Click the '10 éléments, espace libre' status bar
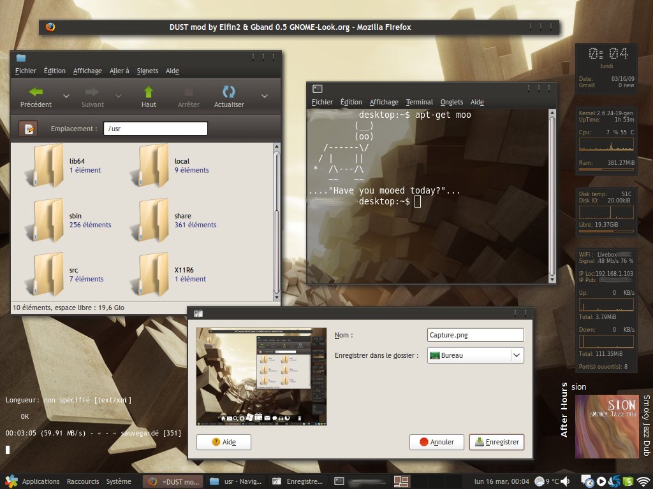The image size is (653, 489). (146, 308)
